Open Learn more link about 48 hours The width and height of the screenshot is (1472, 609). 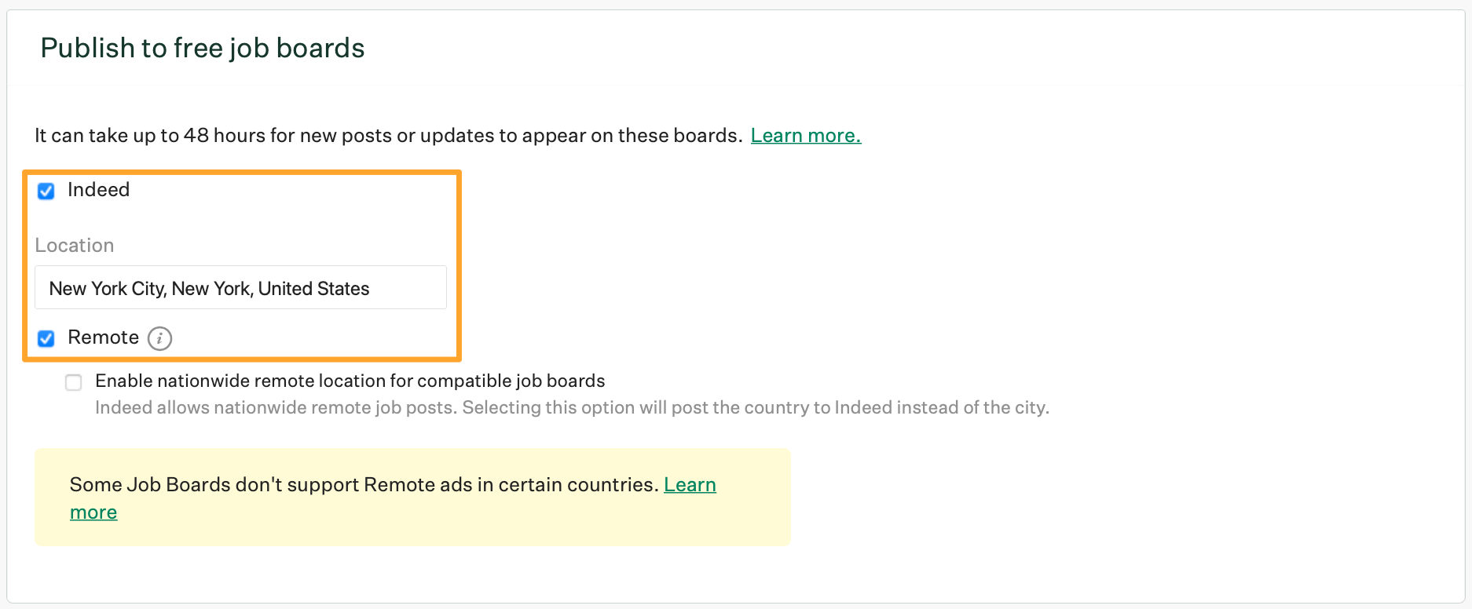[806, 136]
